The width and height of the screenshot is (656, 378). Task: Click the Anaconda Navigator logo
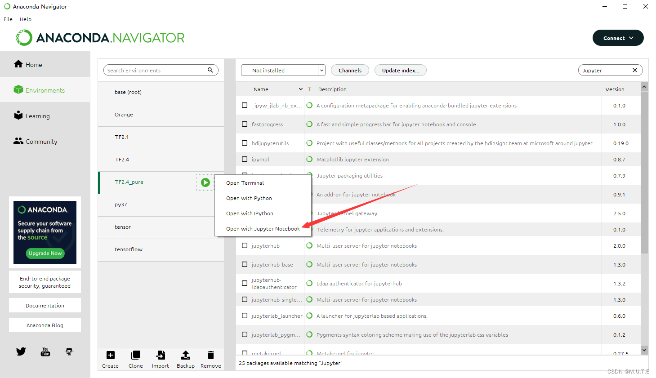pos(100,38)
